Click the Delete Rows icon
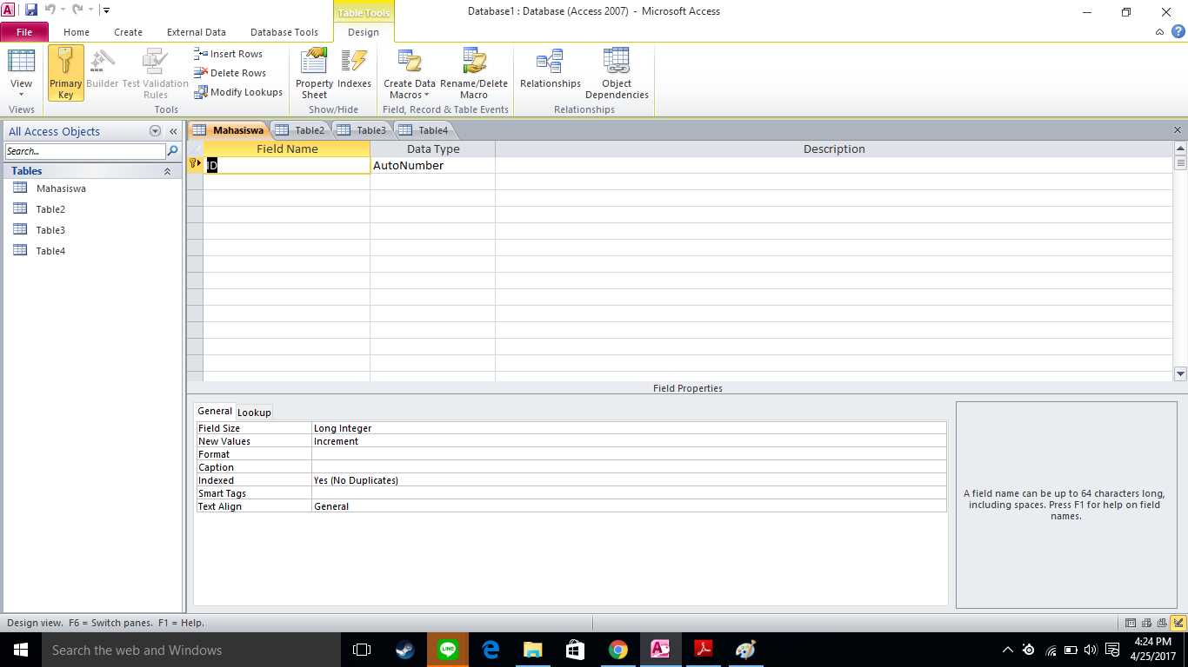Image resolution: width=1188 pixels, height=667 pixels. (201, 73)
